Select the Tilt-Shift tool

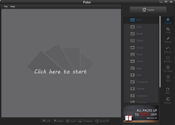(x=168, y=69)
